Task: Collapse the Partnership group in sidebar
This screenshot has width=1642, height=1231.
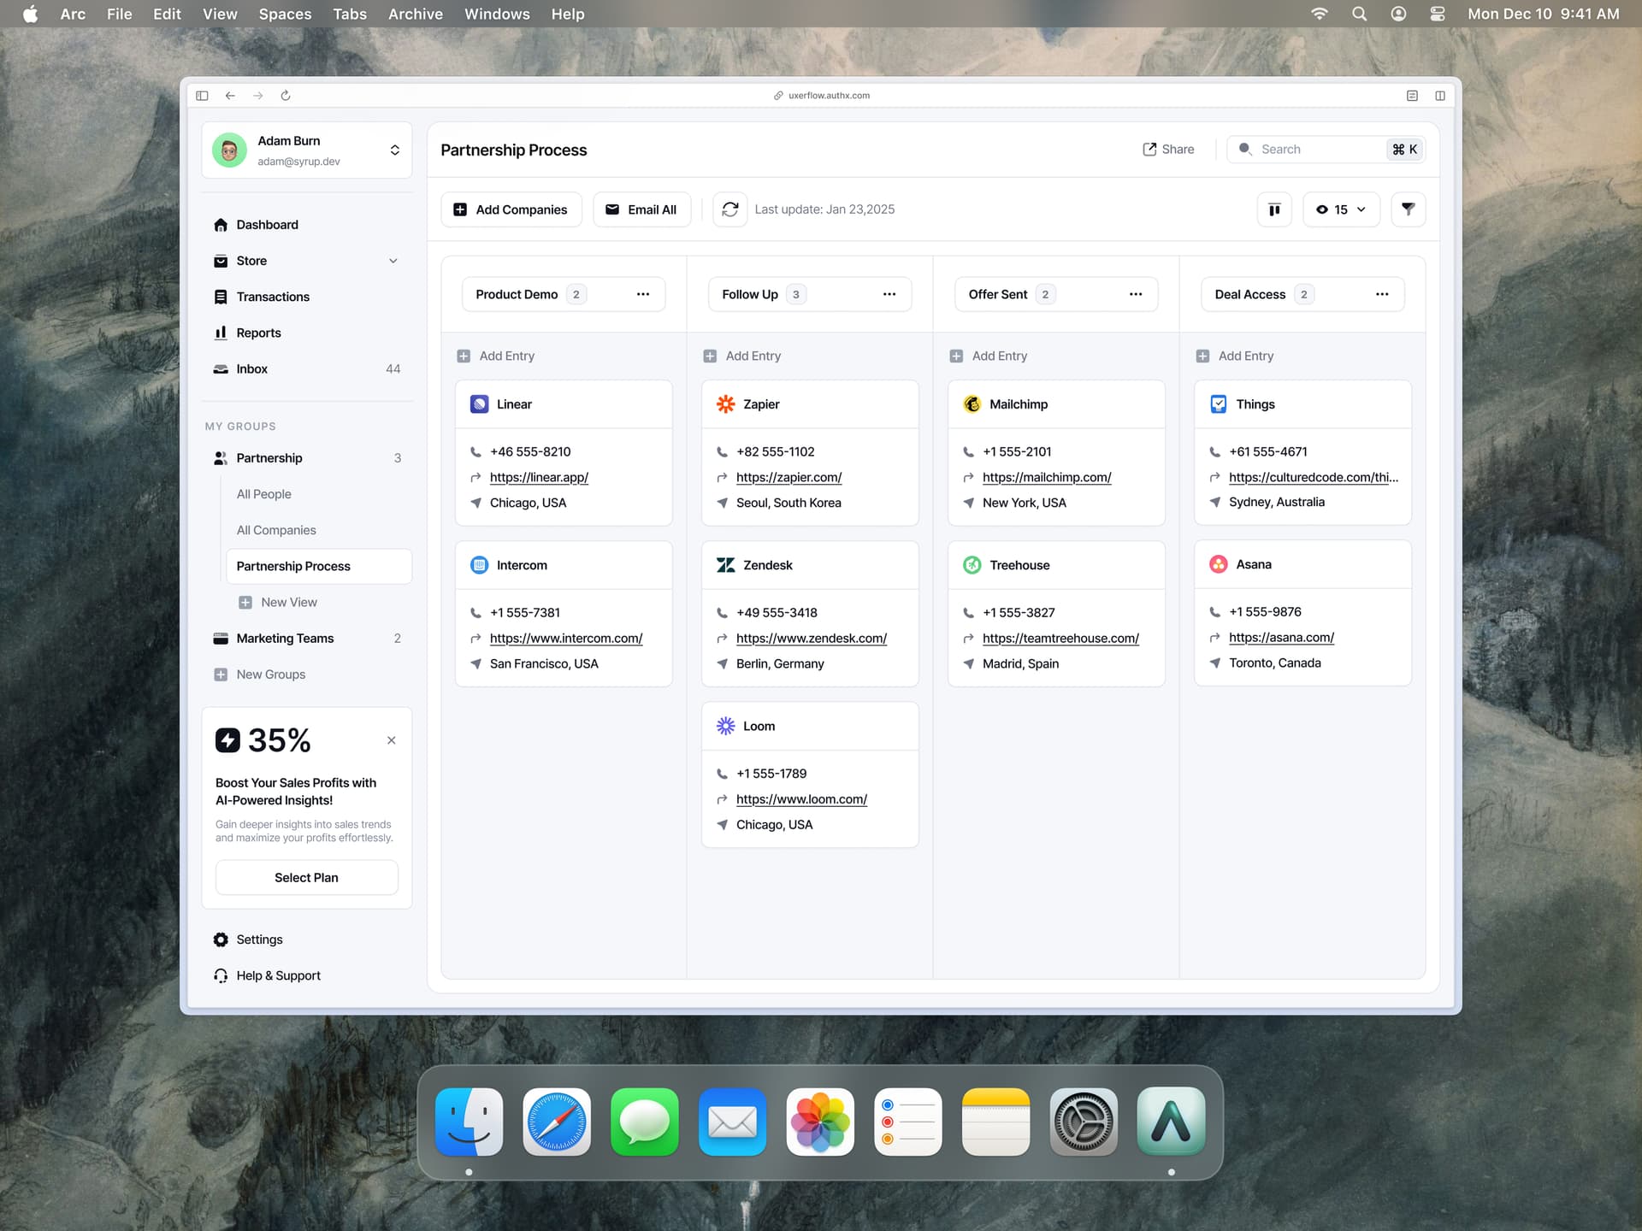Action: pos(269,458)
